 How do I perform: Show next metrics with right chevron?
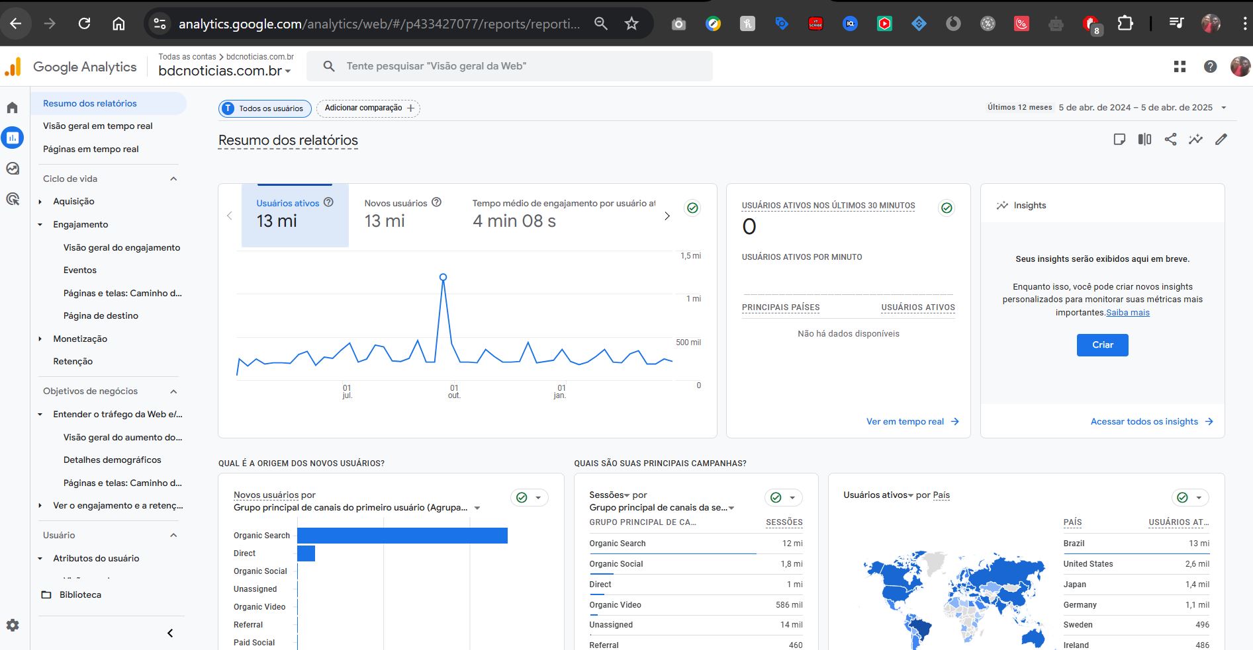667,216
